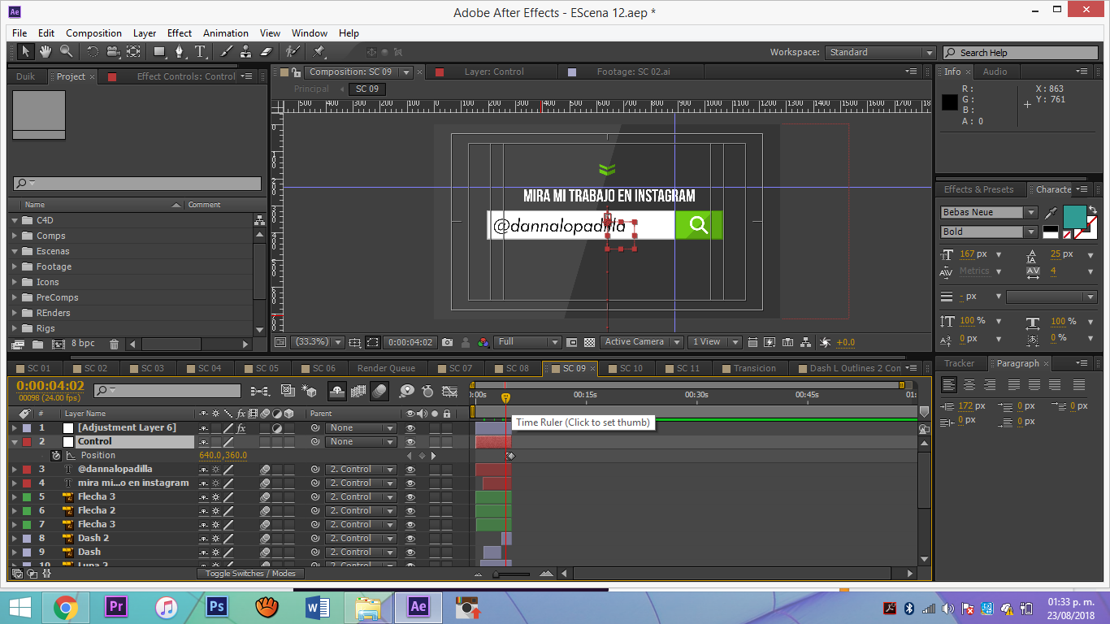Open Photoshop from the Windows taskbar
This screenshot has width=1110, height=624.
(x=216, y=607)
